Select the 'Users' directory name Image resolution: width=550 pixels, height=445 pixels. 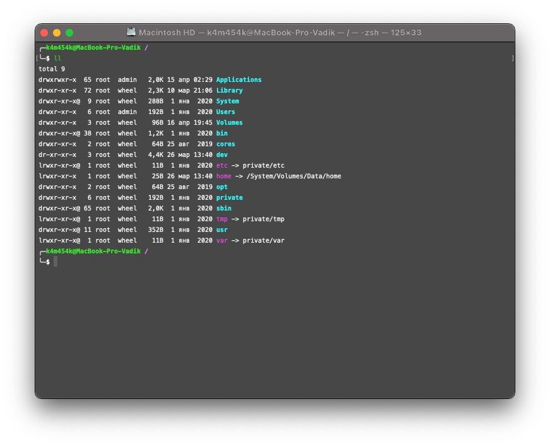click(x=226, y=112)
